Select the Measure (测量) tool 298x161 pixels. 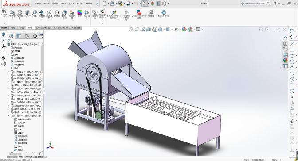(35, 14)
